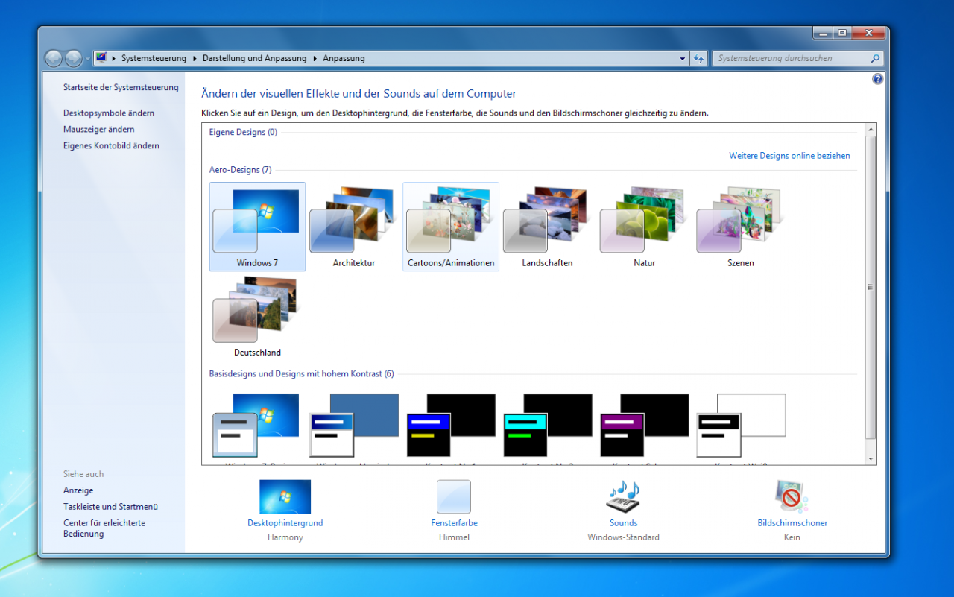
Task: Open Center für erleichterte Bedienung
Action: (104, 528)
